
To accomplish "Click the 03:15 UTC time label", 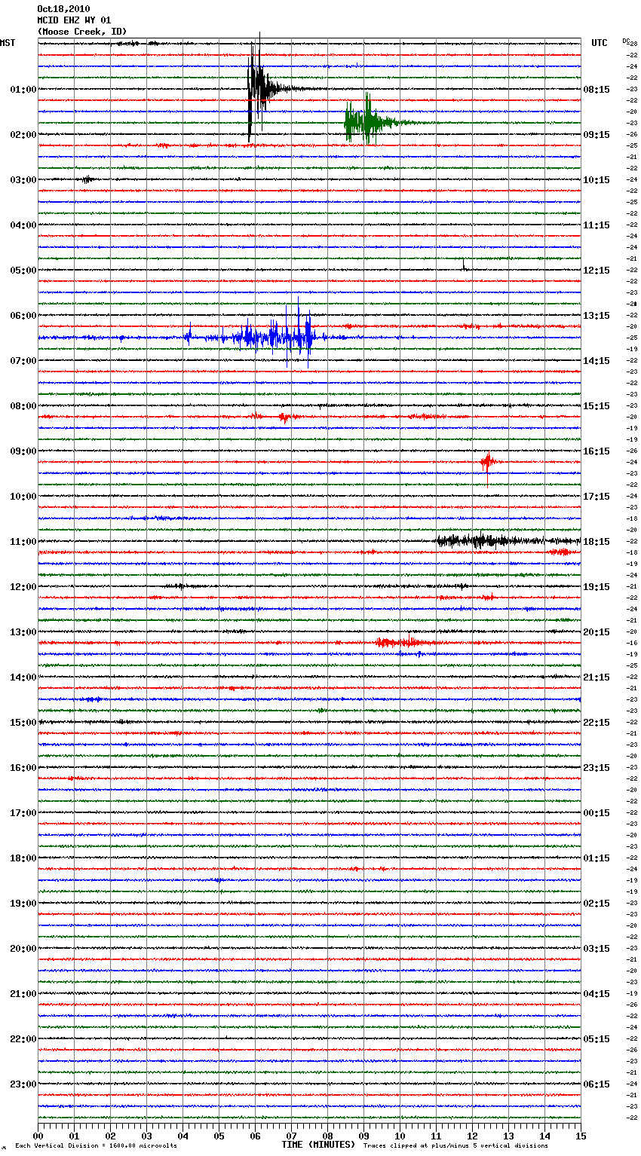I will click(597, 949).
